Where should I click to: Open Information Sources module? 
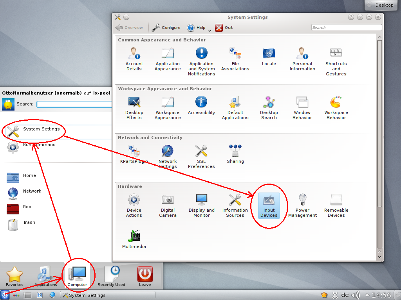point(235,205)
